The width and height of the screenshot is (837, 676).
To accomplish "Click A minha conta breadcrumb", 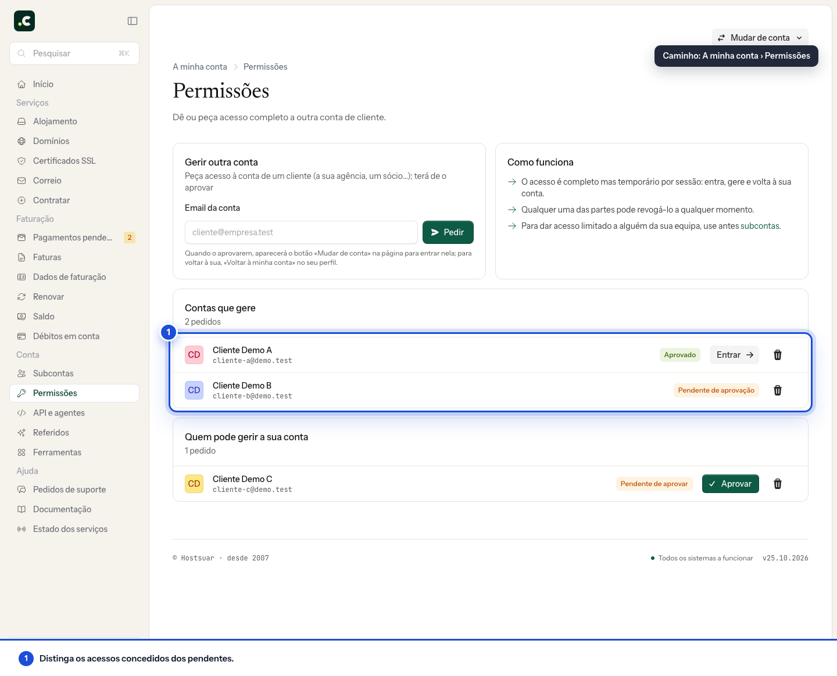I will pyautogui.click(x=200, y=67).
